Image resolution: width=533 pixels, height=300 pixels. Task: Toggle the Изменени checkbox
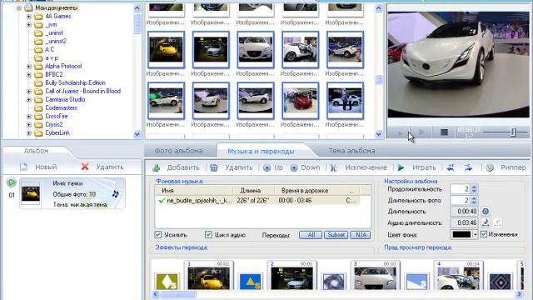click(484, 234)
